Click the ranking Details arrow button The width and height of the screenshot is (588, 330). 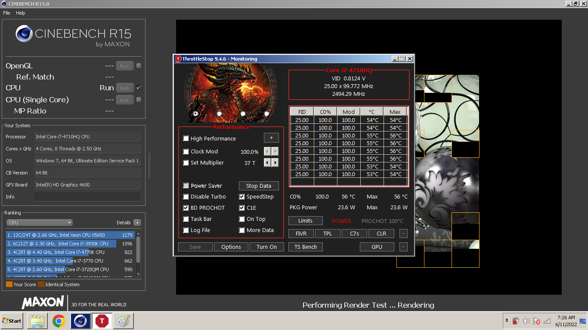[x=137, y=223]
